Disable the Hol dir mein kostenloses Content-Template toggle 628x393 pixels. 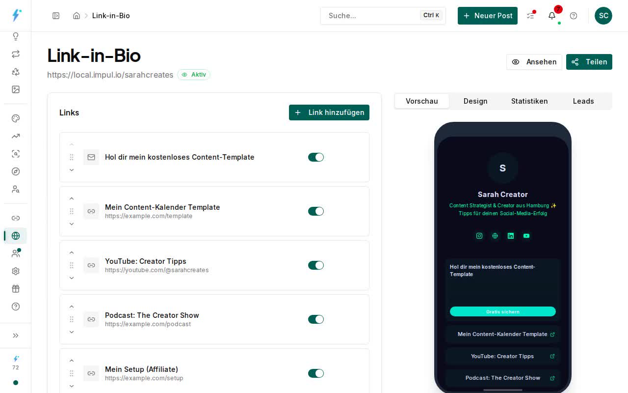(316, 157)
